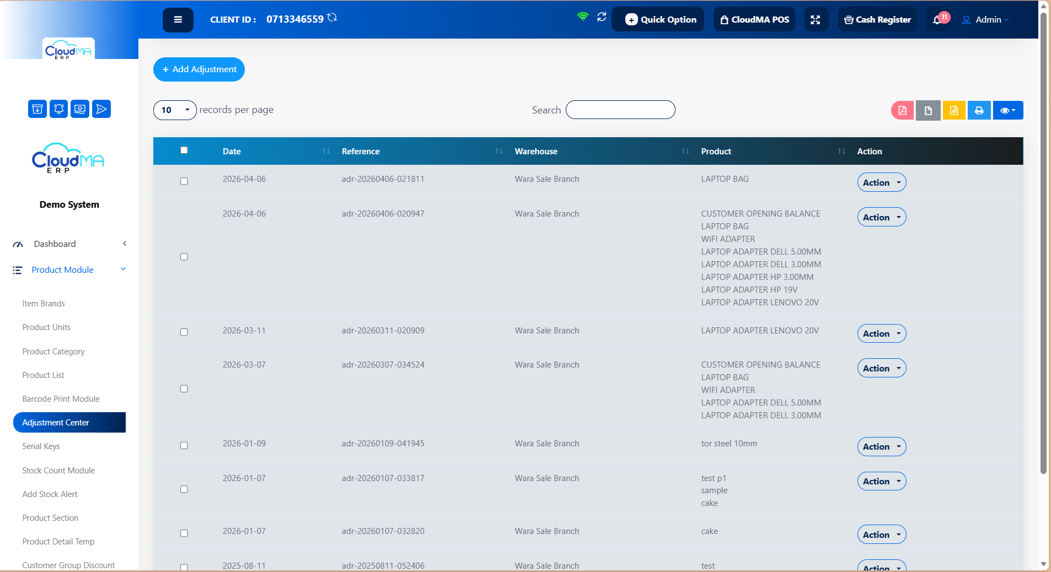
Task: Click the sync refresh icon in the header
Action: [602, 17]
